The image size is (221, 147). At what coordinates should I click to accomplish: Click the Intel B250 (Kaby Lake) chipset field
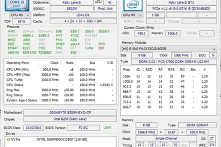coord(70,119)
